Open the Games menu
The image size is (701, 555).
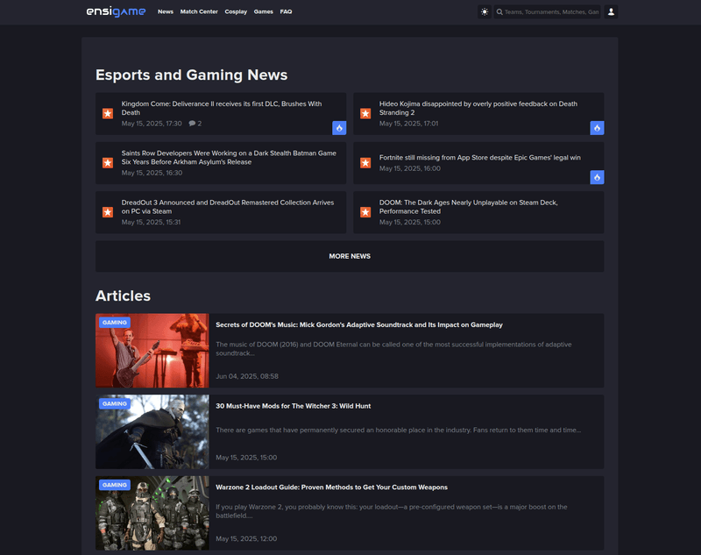[264, 11]
